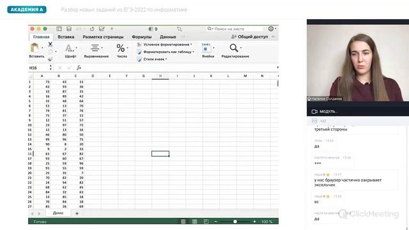Open the Cells group dropdown arrow
Image resolution: width=409 pixels, height=230 pixels.
(x=213, y=48)
